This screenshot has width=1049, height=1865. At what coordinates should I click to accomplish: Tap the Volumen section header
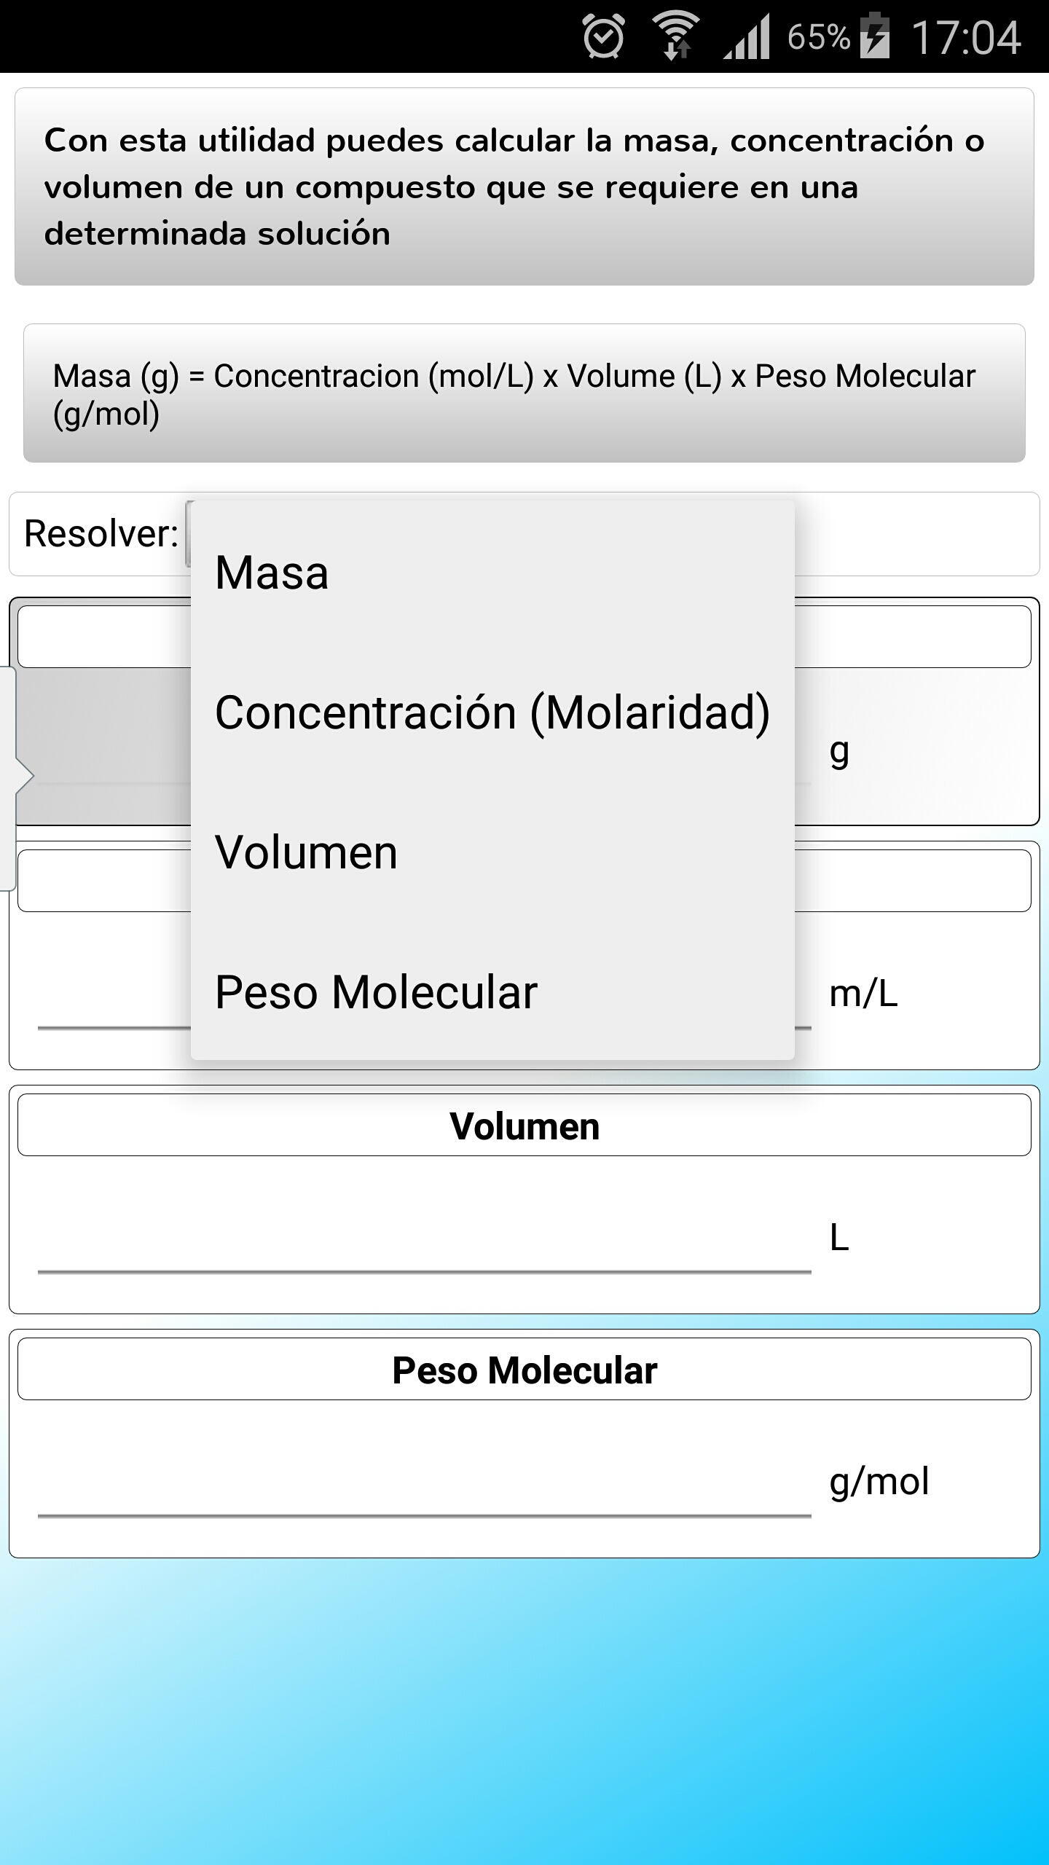click(524, 1126)
